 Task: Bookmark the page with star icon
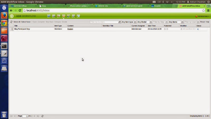pyautogui.click(x=203, y=10)
